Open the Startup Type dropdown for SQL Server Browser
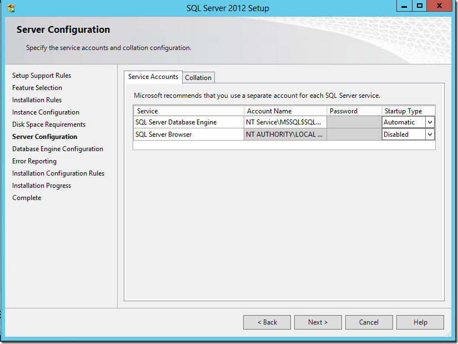 430,134
